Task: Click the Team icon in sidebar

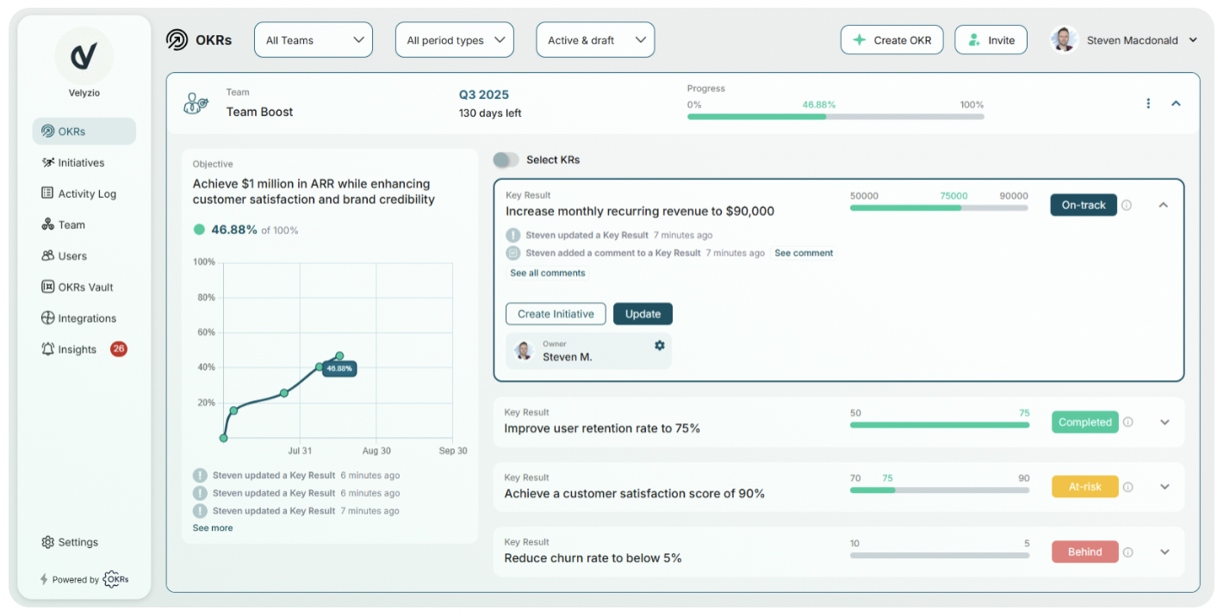Action: pyautogui.click(x=48, y=225)
